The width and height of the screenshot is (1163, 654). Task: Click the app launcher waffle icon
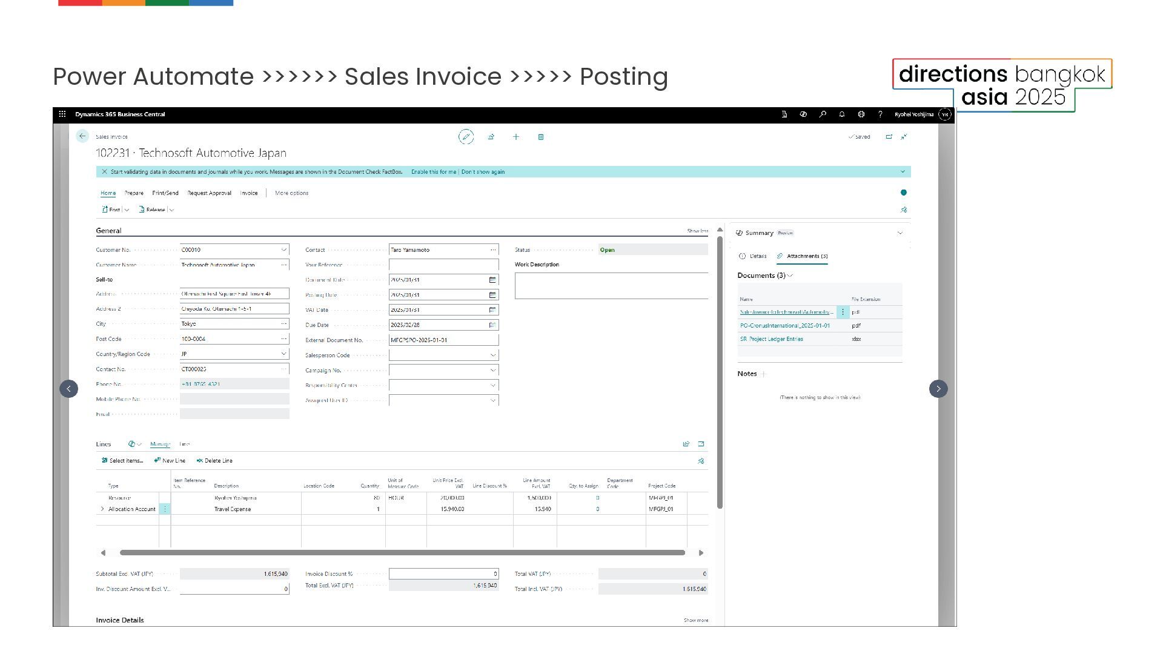[x=62, y=114]
